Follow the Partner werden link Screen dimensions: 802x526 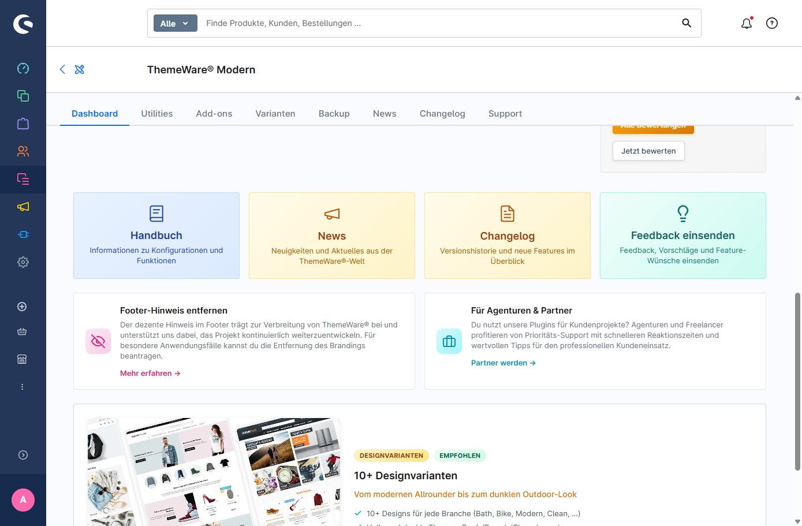[503, 363]
